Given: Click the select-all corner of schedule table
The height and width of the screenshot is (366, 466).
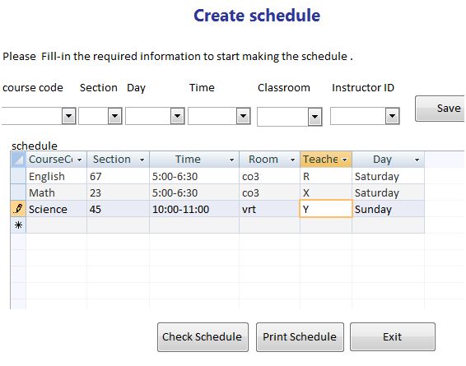Looking at the screenshot, I should pos(18,160).
